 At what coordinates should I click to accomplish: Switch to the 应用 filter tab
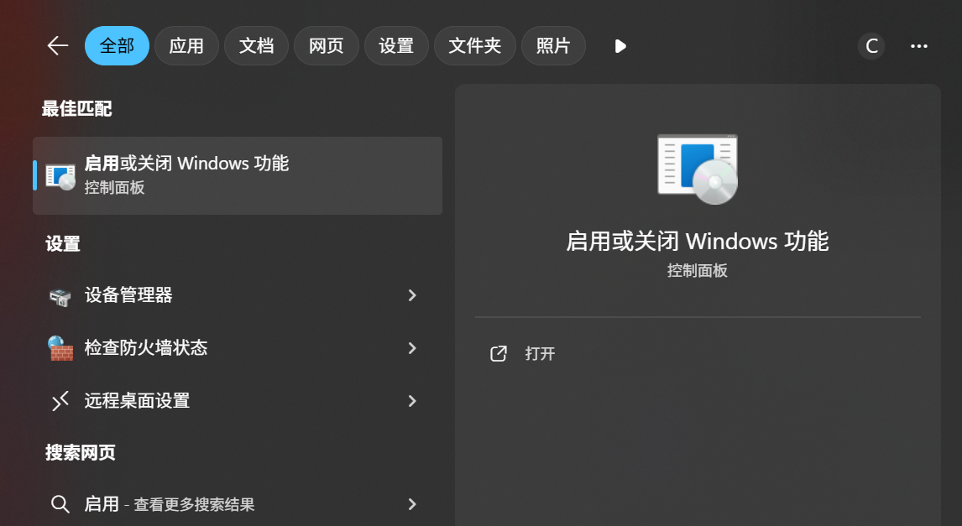tap(186, 46)
